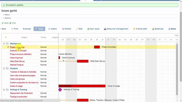182x102 pixels.
Task: Select the Roles, Trackers, Statuses Gantt bar
Action: coord(83,100)
